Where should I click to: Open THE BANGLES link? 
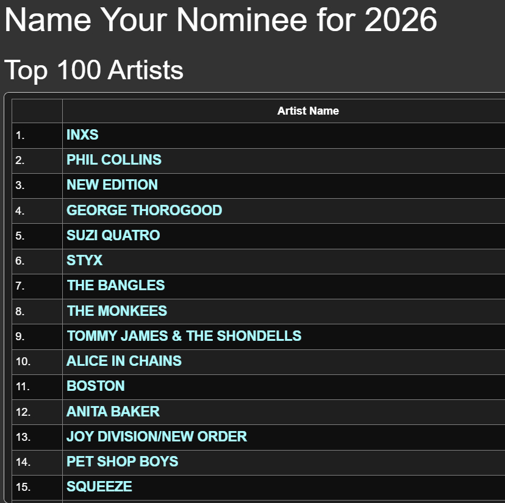tap(116, 285)
